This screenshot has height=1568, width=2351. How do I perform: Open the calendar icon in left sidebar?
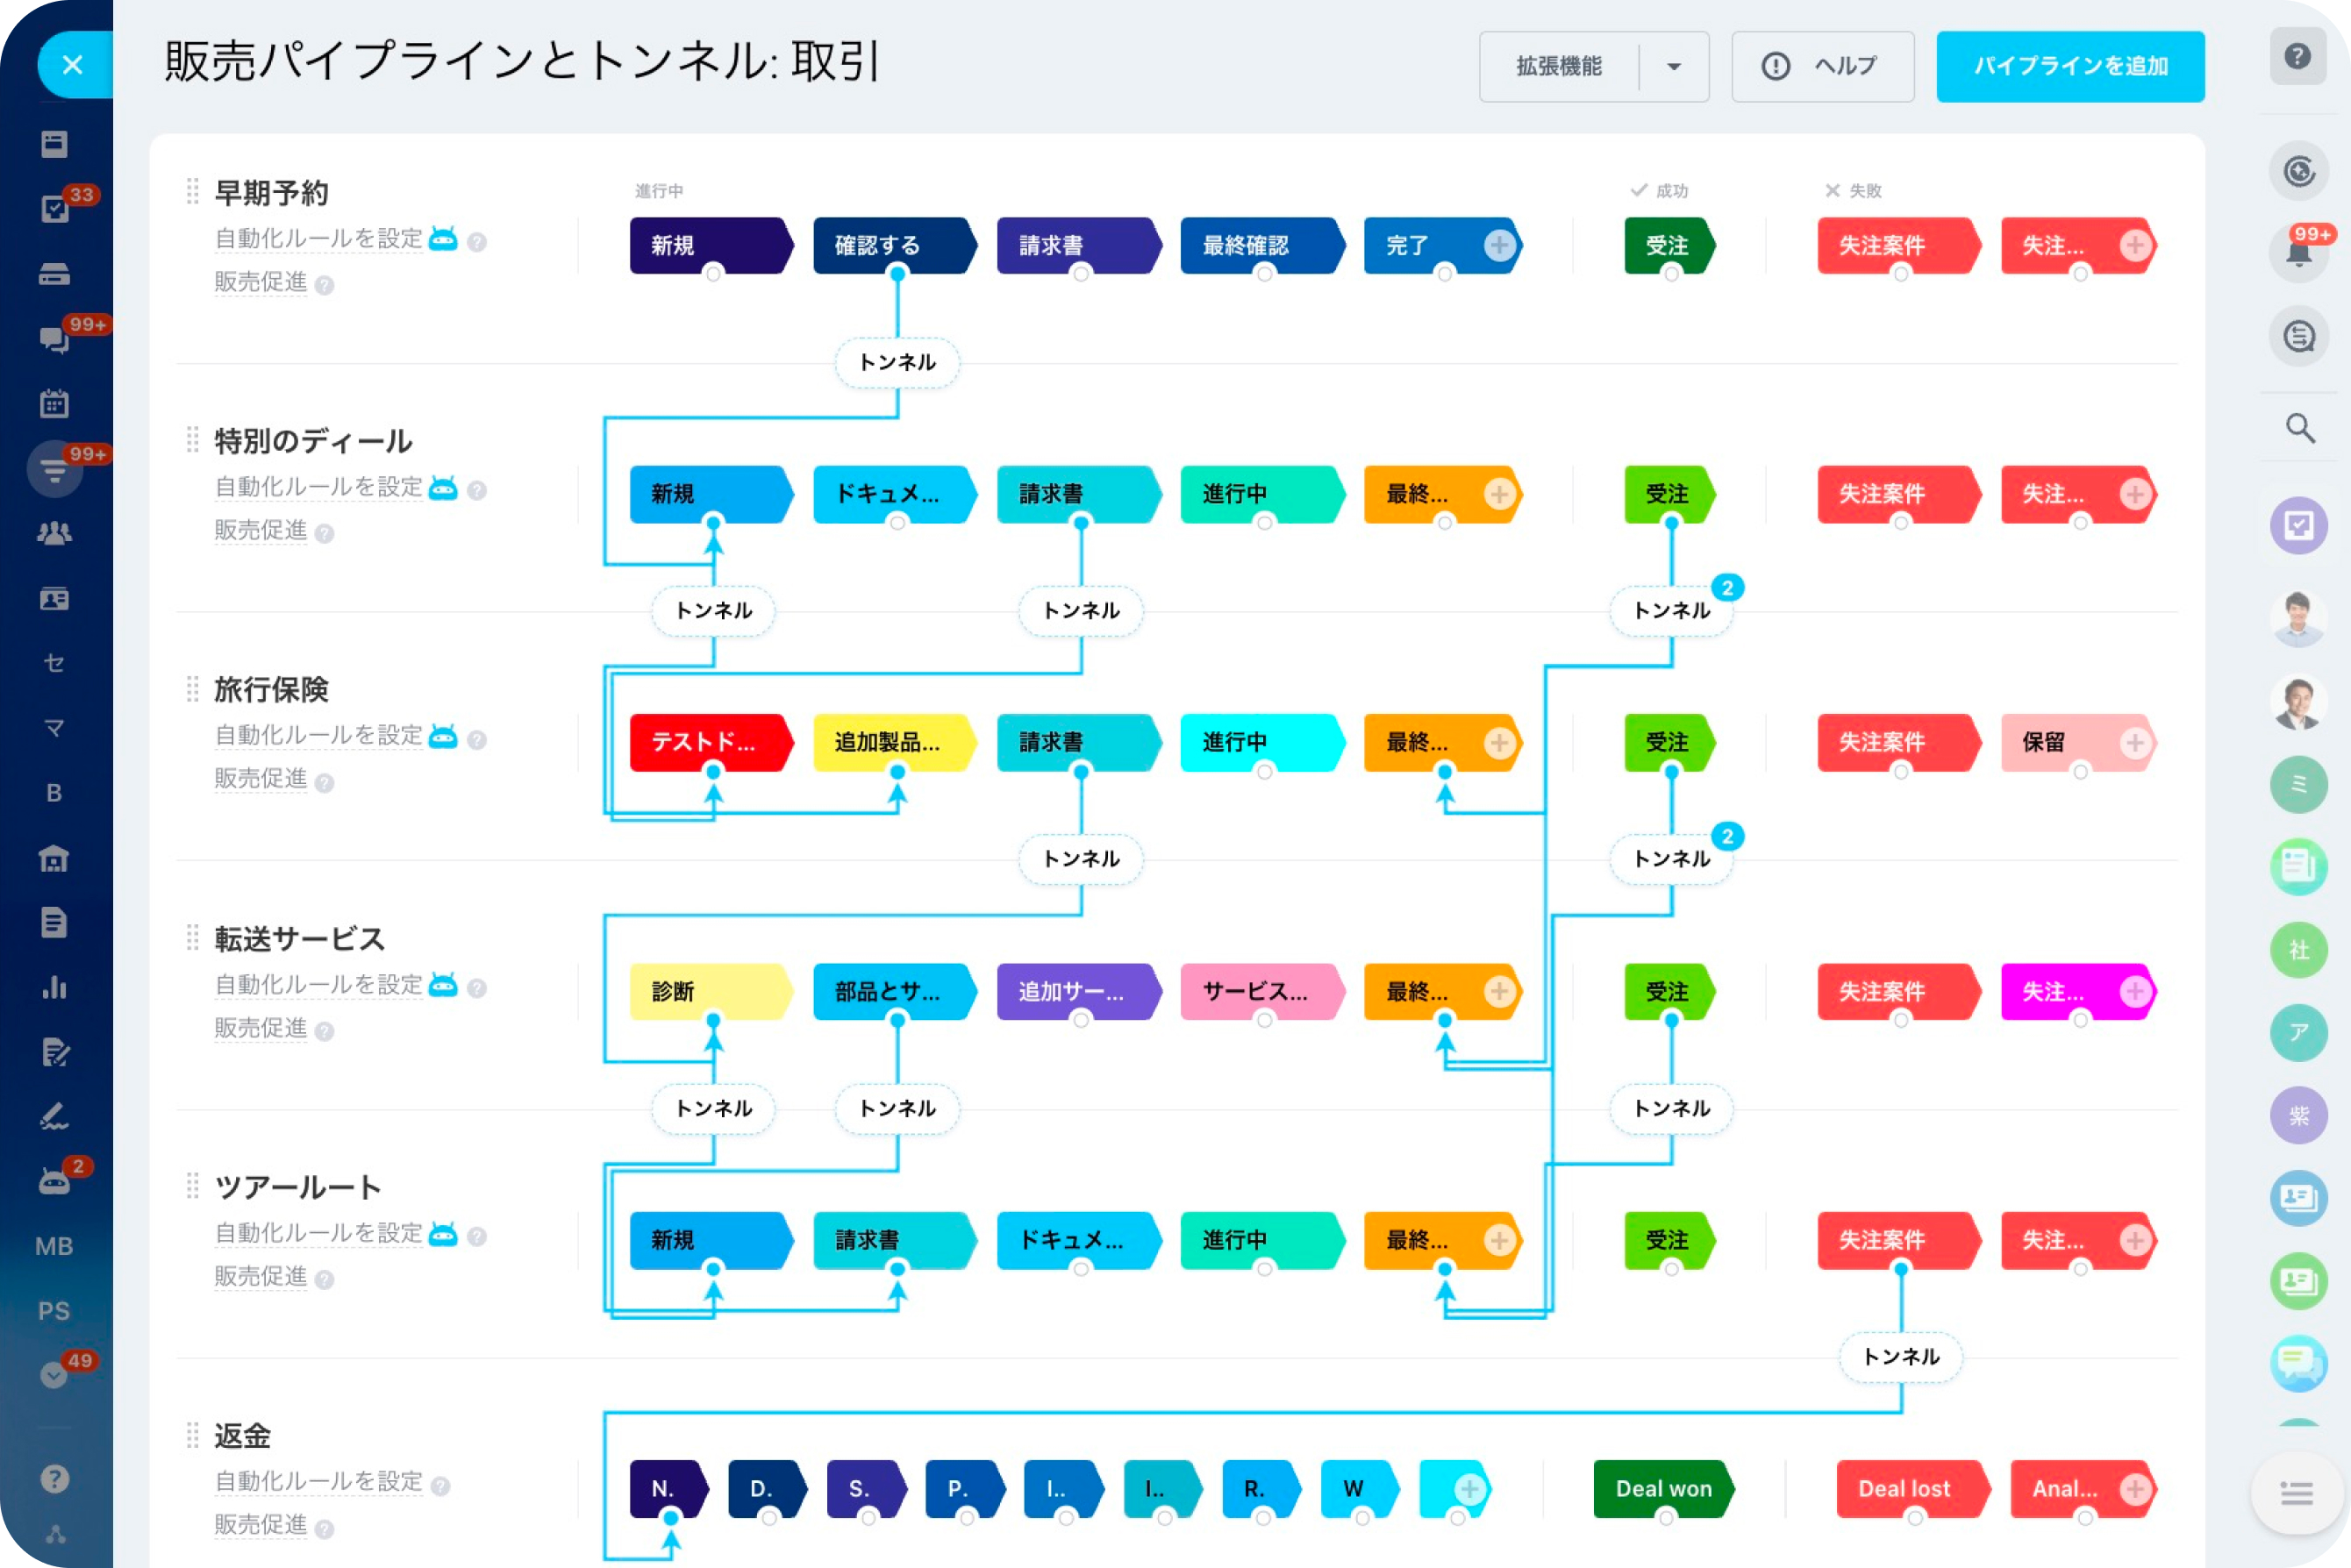[54, 404]
